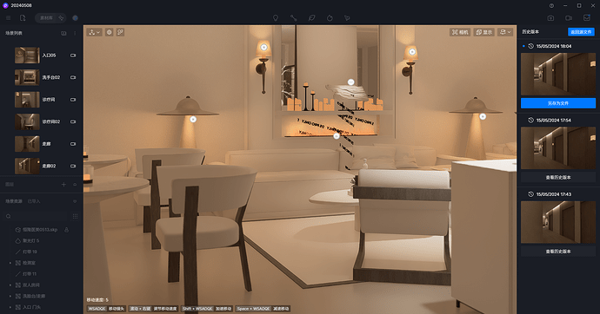This screenshot has height=314, width=600.
Task: Toggle camera icon for scene 入口05
Action: pyautogui.click(x=73, y=56)
